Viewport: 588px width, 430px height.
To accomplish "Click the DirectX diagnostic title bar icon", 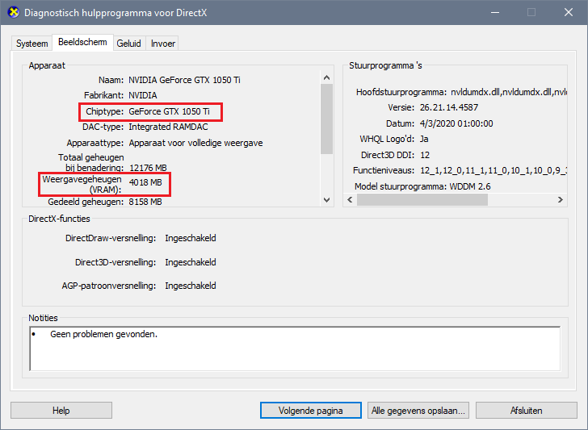I will [13, 12].
